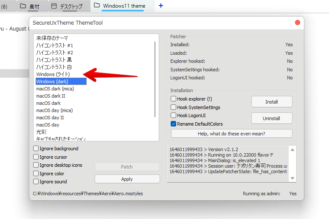This screenshot has height=219, width=329.
Task: Click the Version v2.1.2 log line
Action: (204, 149)
